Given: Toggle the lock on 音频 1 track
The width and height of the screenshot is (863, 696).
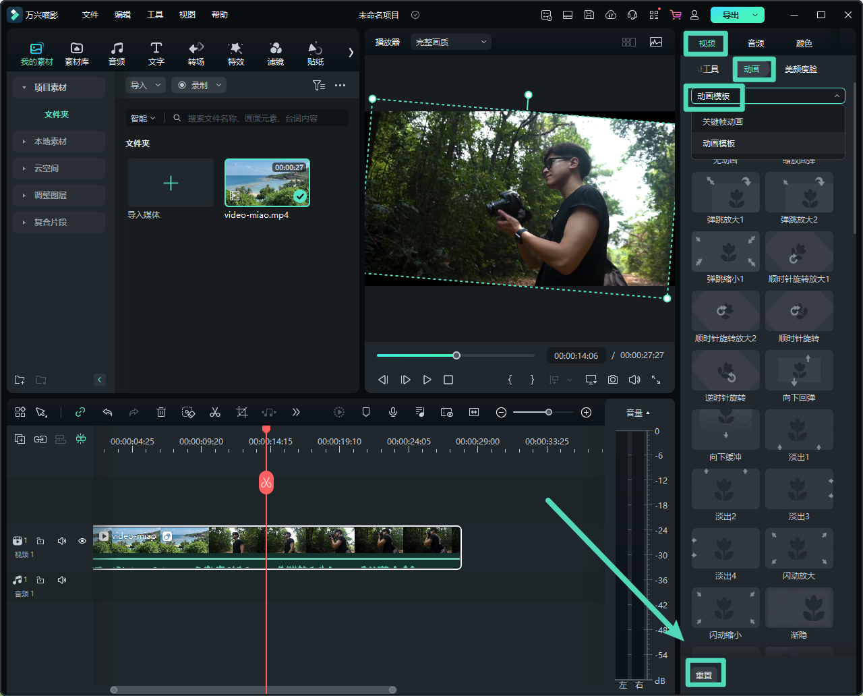Looking at the screenshot, I should pyautogui.click(x=40, y=580).
